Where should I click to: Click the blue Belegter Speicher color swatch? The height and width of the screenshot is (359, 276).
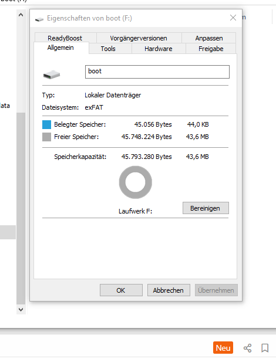(46, 125)
